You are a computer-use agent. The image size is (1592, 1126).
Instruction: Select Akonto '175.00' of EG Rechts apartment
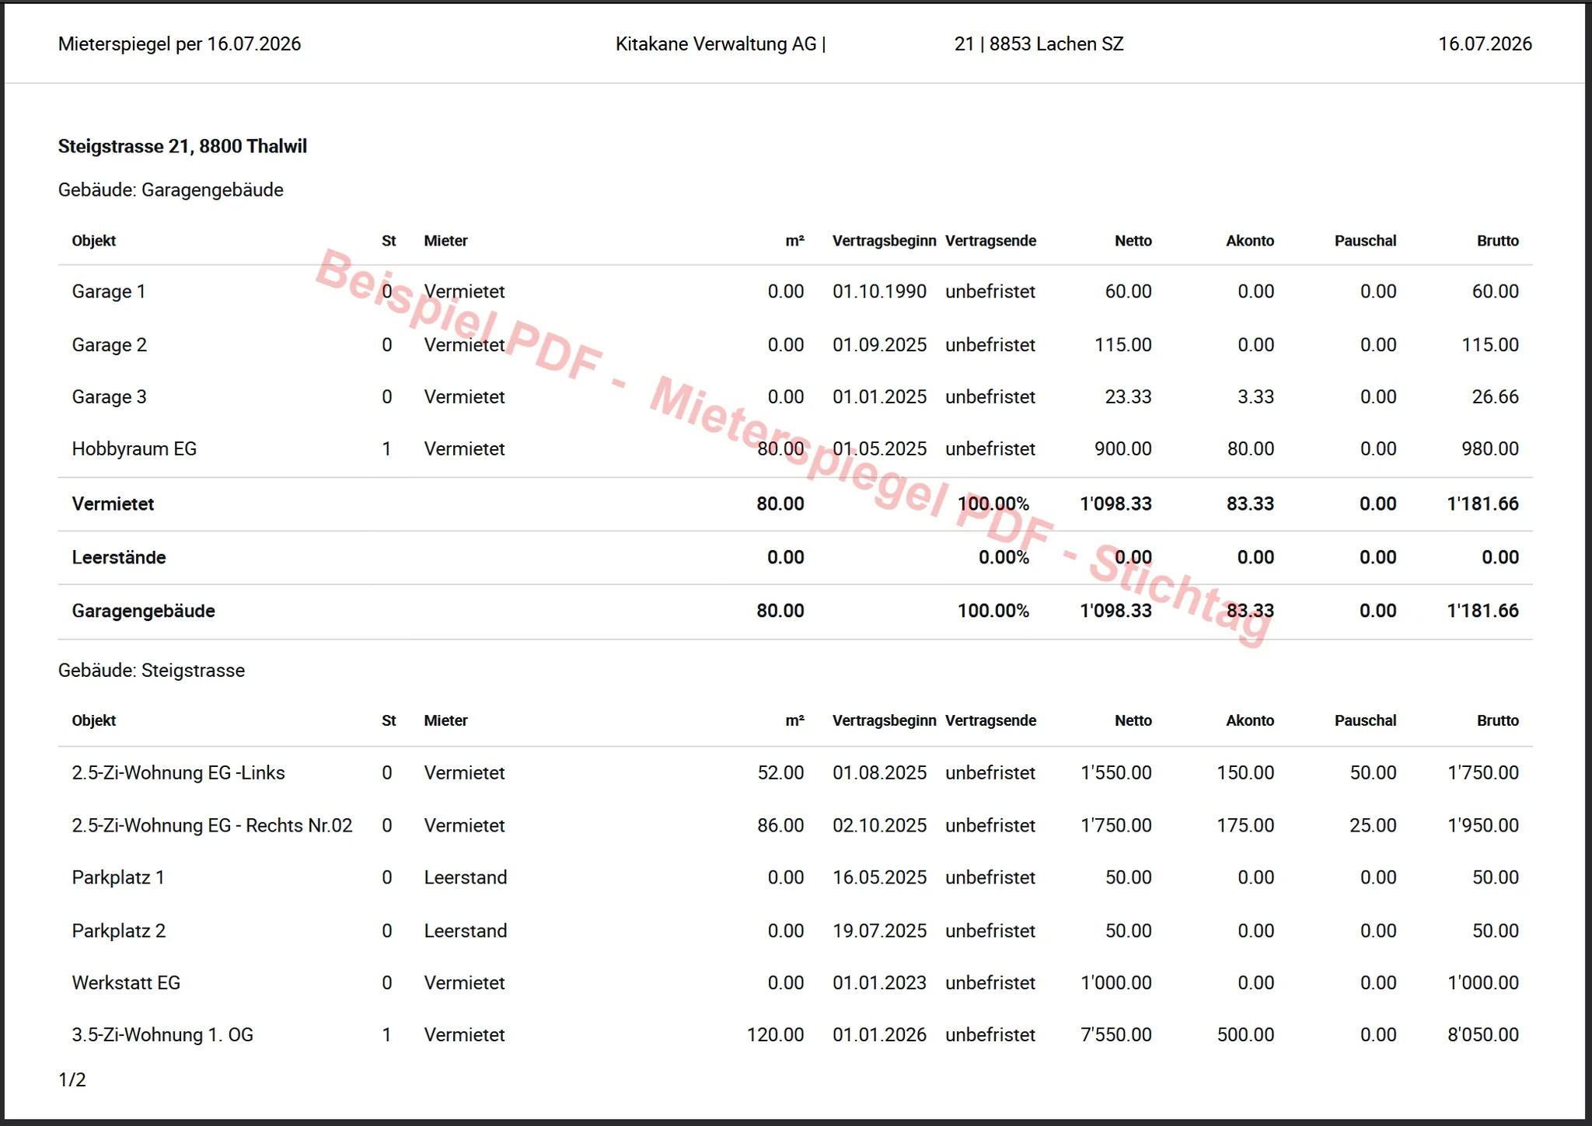coord(1245,825)
